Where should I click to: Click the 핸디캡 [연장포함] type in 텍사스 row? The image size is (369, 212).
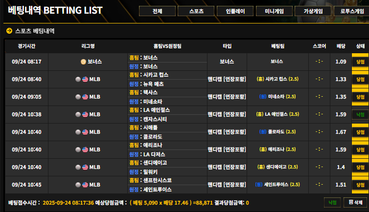227,97
